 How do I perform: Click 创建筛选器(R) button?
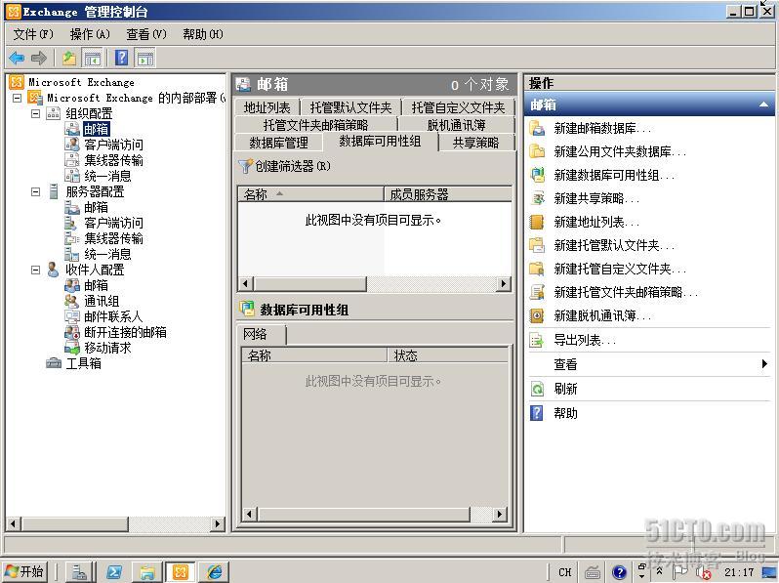point(285,166)
